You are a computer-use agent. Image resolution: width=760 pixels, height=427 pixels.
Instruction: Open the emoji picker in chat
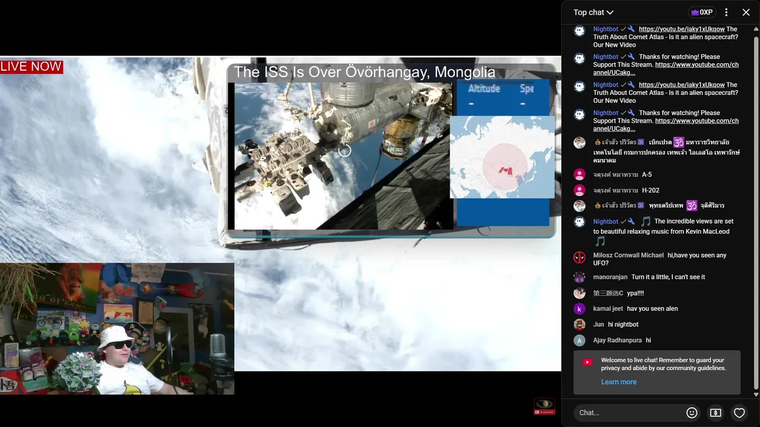tap(692, 413)
